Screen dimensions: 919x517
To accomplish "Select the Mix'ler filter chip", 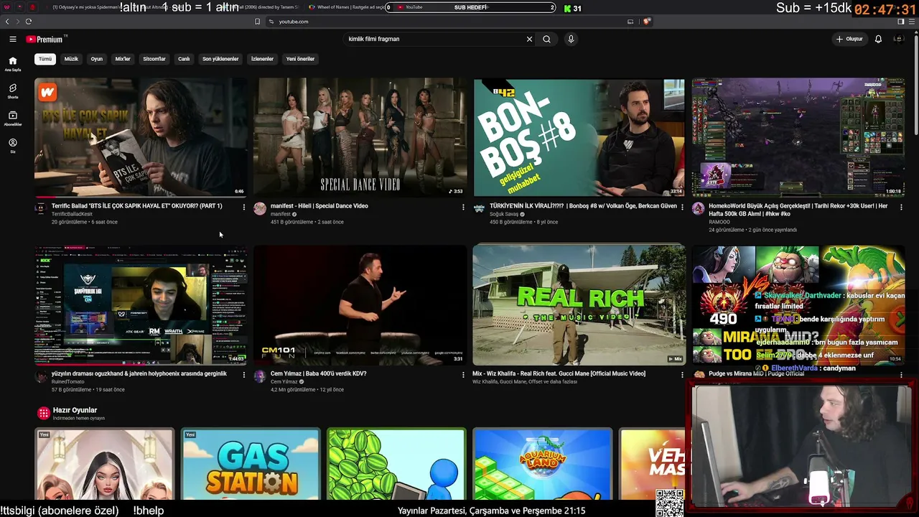I will [x=123, y=59].
